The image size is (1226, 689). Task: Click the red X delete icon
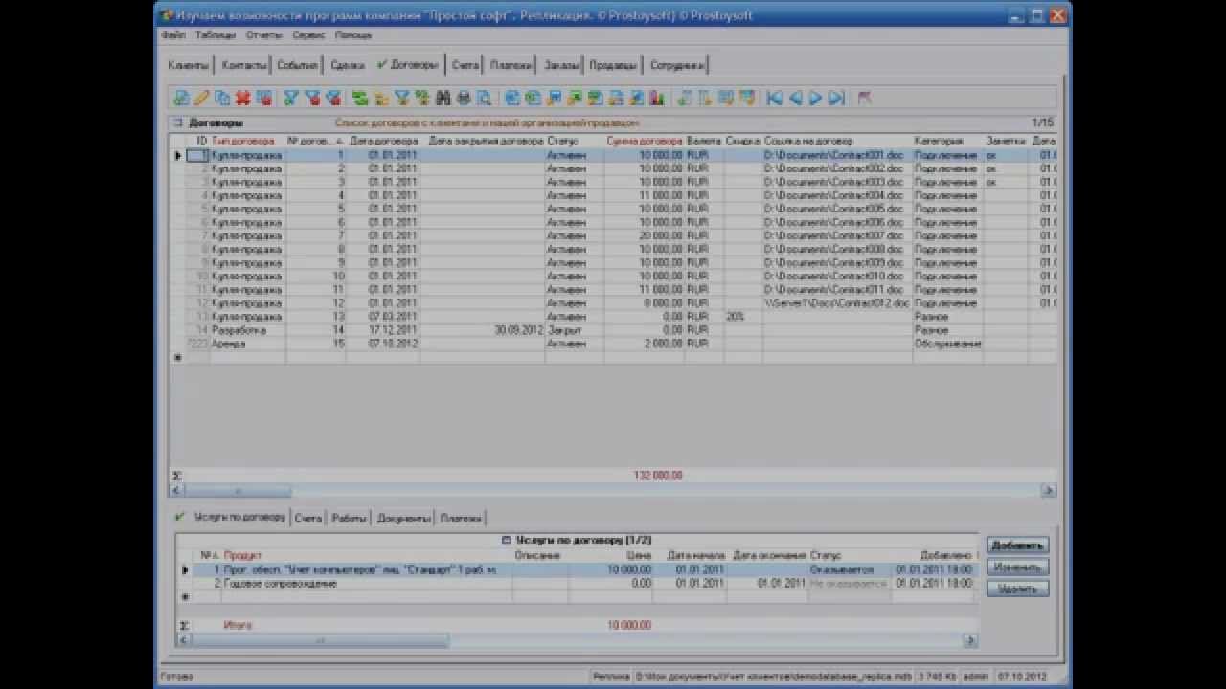(x=243, y=98)
